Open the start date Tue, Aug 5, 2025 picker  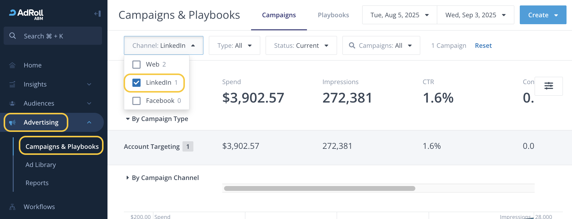pos(400,15)
